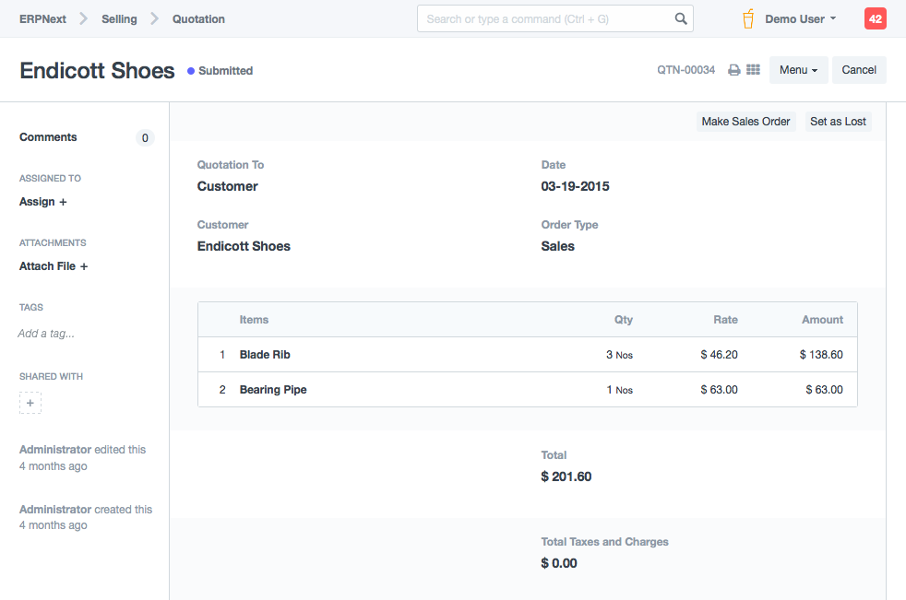Click the Demo User avatar icon

pos(748,18)
